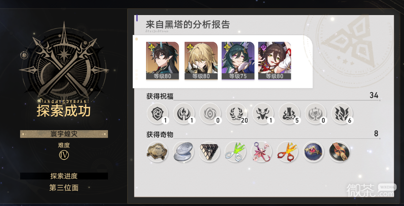Viewport: 404px width, 206px height.
Task: Open the laurel wreath blessing with 20
Action: (236, 114)
